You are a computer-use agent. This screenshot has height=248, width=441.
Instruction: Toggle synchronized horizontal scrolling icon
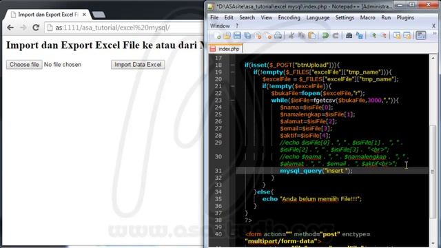[407, 35]
